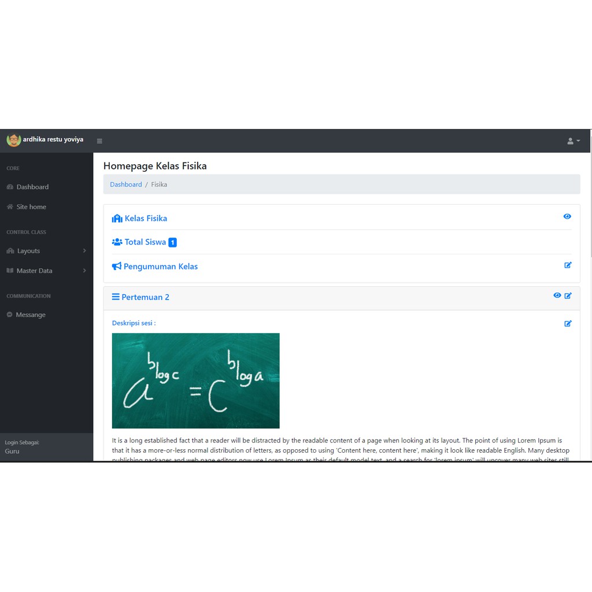Click the Messange chat icon
Screen dimensions: 592x592
tap(9, 314)
